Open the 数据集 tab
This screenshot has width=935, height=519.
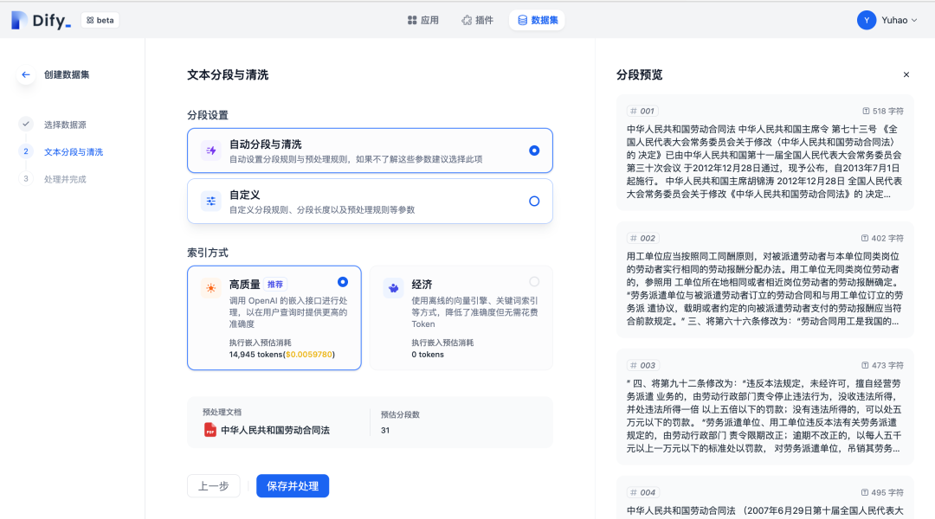click(537, 20)
